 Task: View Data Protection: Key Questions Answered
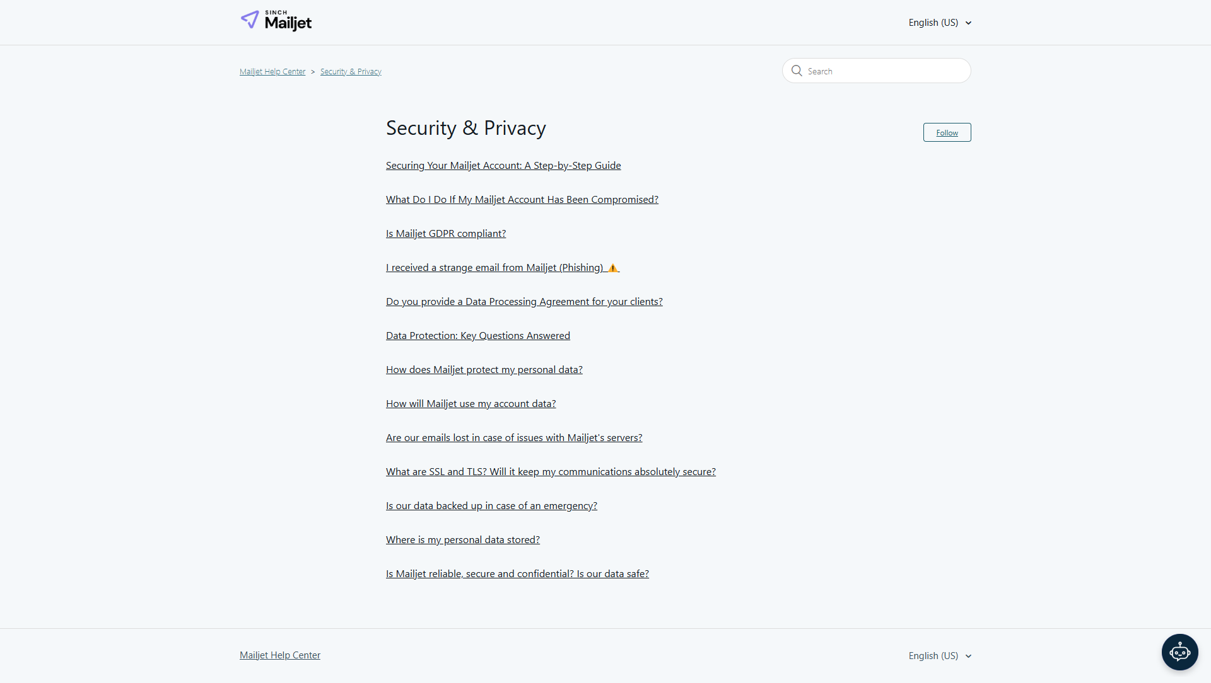coord(477,336)
